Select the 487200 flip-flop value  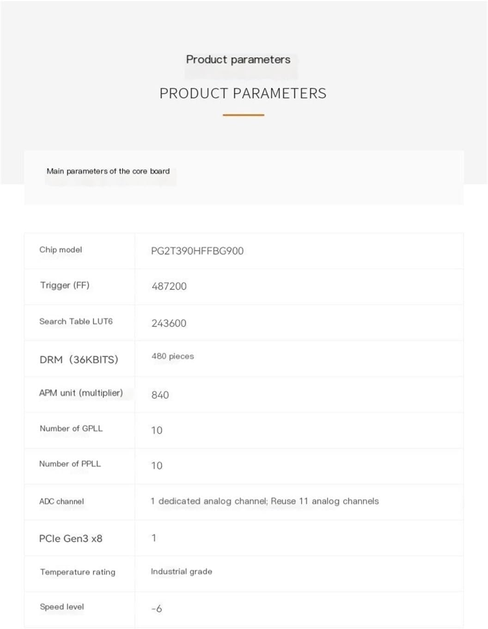click(169, 286)
